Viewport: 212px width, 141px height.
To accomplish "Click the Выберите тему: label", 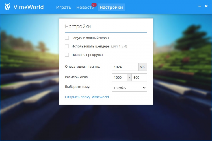I will point(78,87).
